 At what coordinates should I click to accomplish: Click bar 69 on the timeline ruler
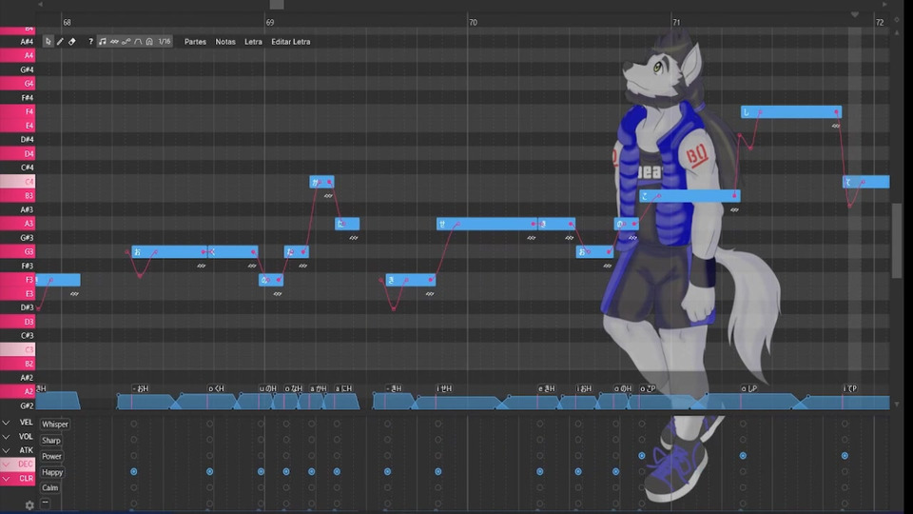coord(269,22)
